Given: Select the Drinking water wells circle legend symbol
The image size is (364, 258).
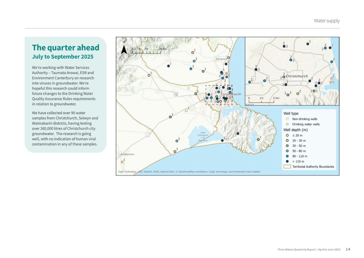Looking at the screenshot, I should pos(287,124).
